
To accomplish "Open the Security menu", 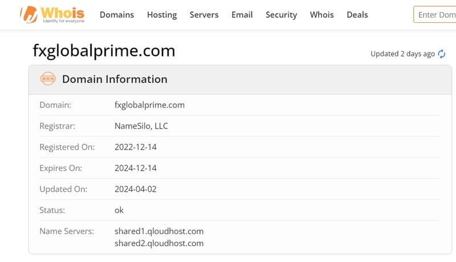I will (x=281, y=15).
